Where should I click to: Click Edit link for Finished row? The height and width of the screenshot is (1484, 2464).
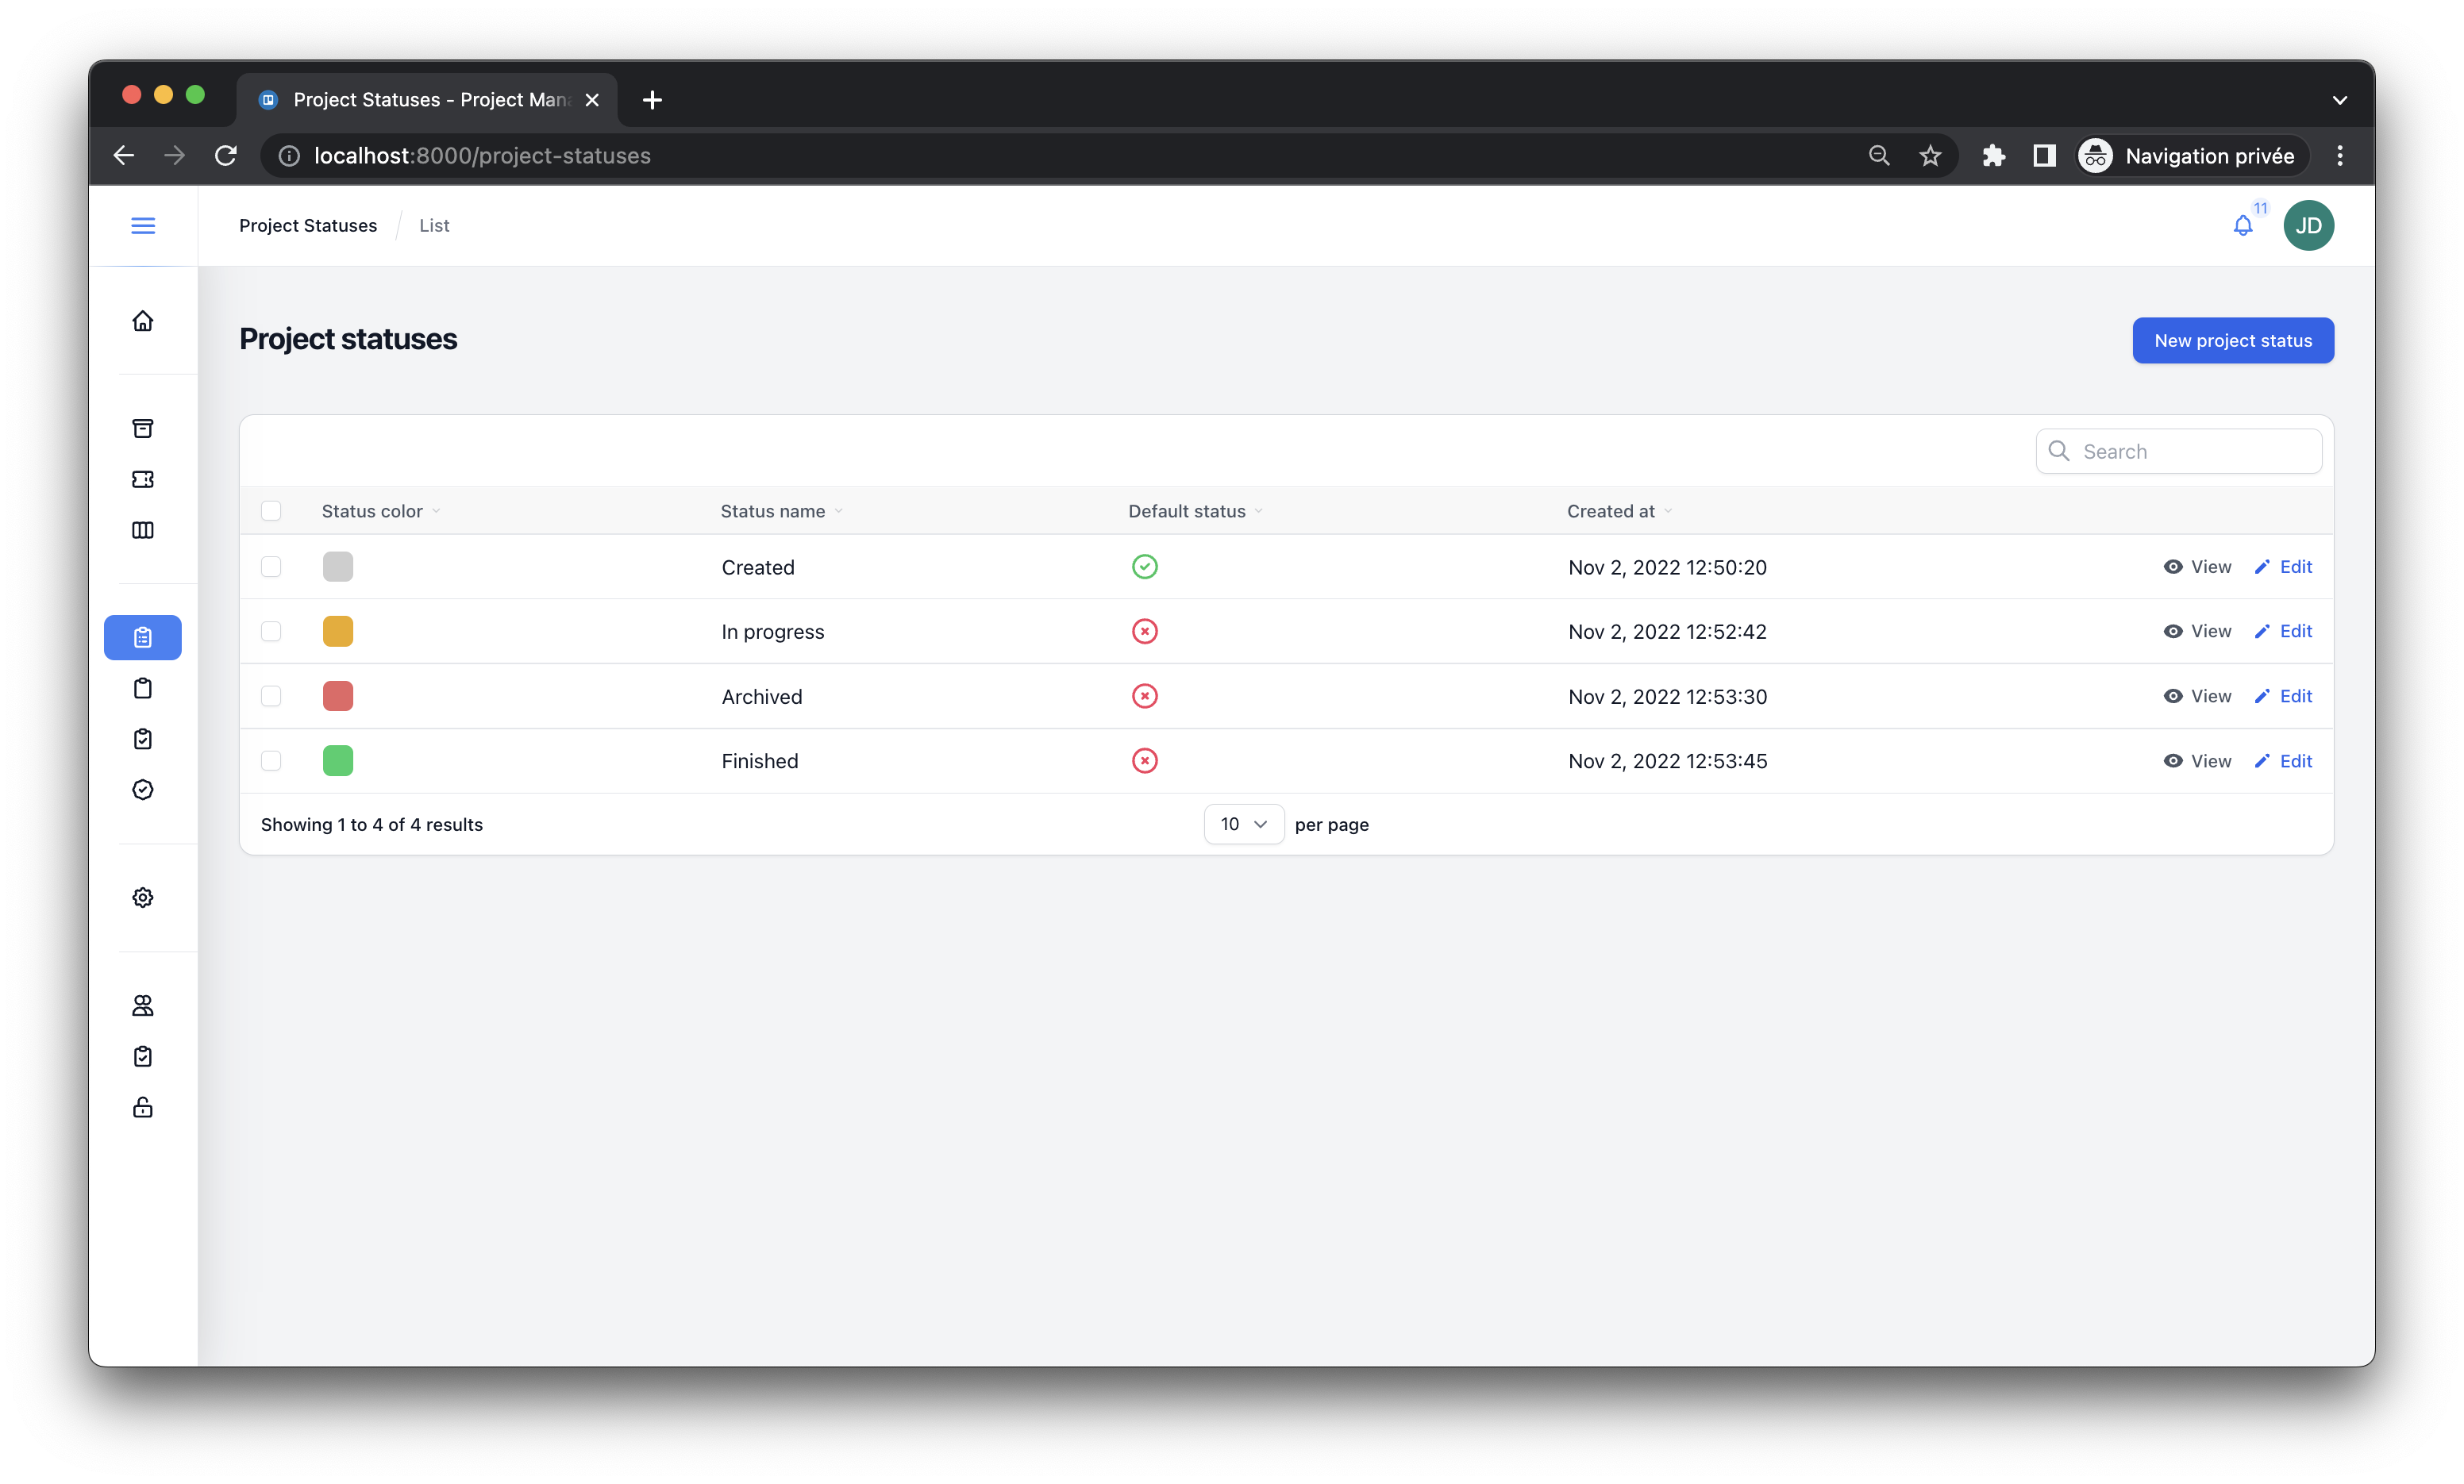coord(2284,761)
